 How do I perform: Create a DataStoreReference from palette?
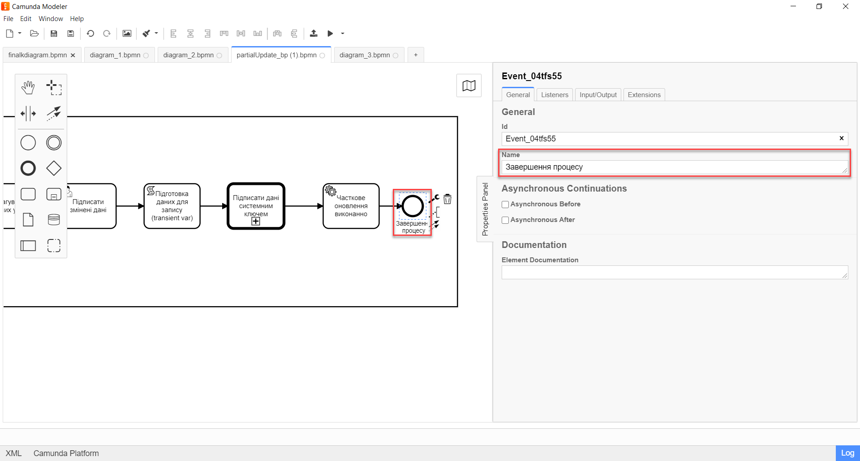click(x=54, y=219)
